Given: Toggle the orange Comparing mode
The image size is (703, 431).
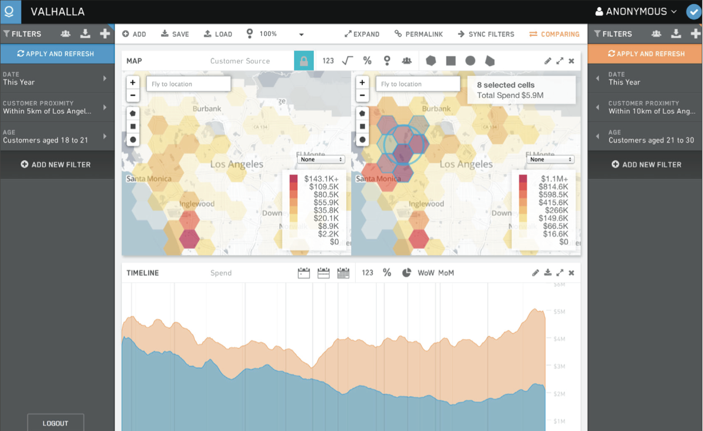Looking at the screenshot, I should [554, 34].
